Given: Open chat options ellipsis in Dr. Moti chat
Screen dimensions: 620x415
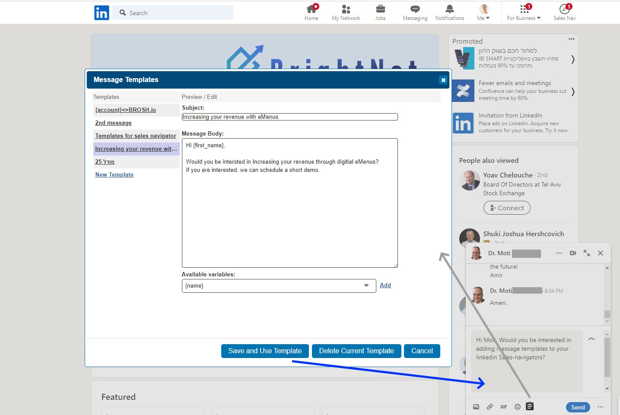Looking at the screenshot, I should point(559,253).
